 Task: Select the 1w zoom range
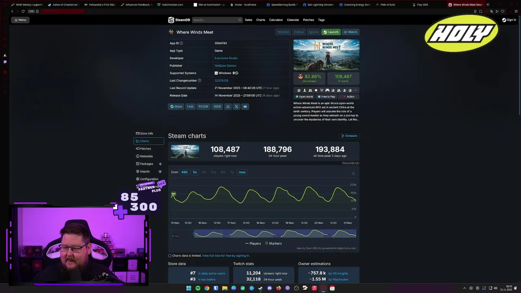point(195,172)
